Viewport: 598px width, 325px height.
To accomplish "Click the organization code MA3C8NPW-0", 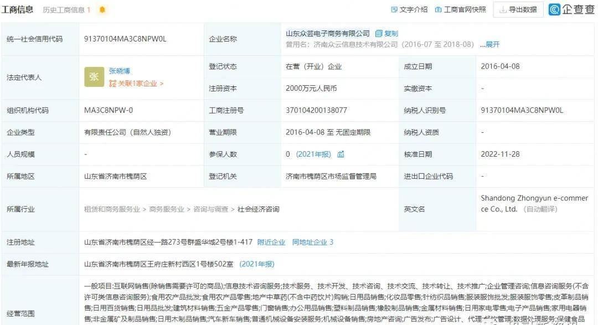I will point(109,110).
